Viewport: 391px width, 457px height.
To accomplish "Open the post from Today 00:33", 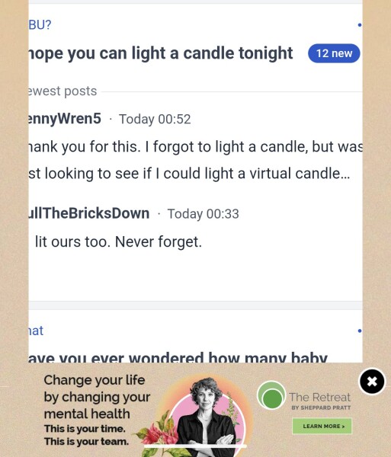I will [204, 214].
